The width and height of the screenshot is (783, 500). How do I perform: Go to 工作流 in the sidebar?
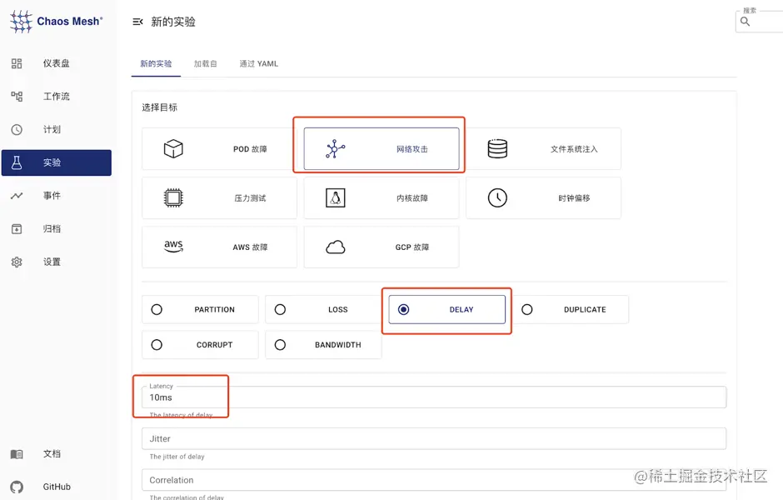click(57, 96)
